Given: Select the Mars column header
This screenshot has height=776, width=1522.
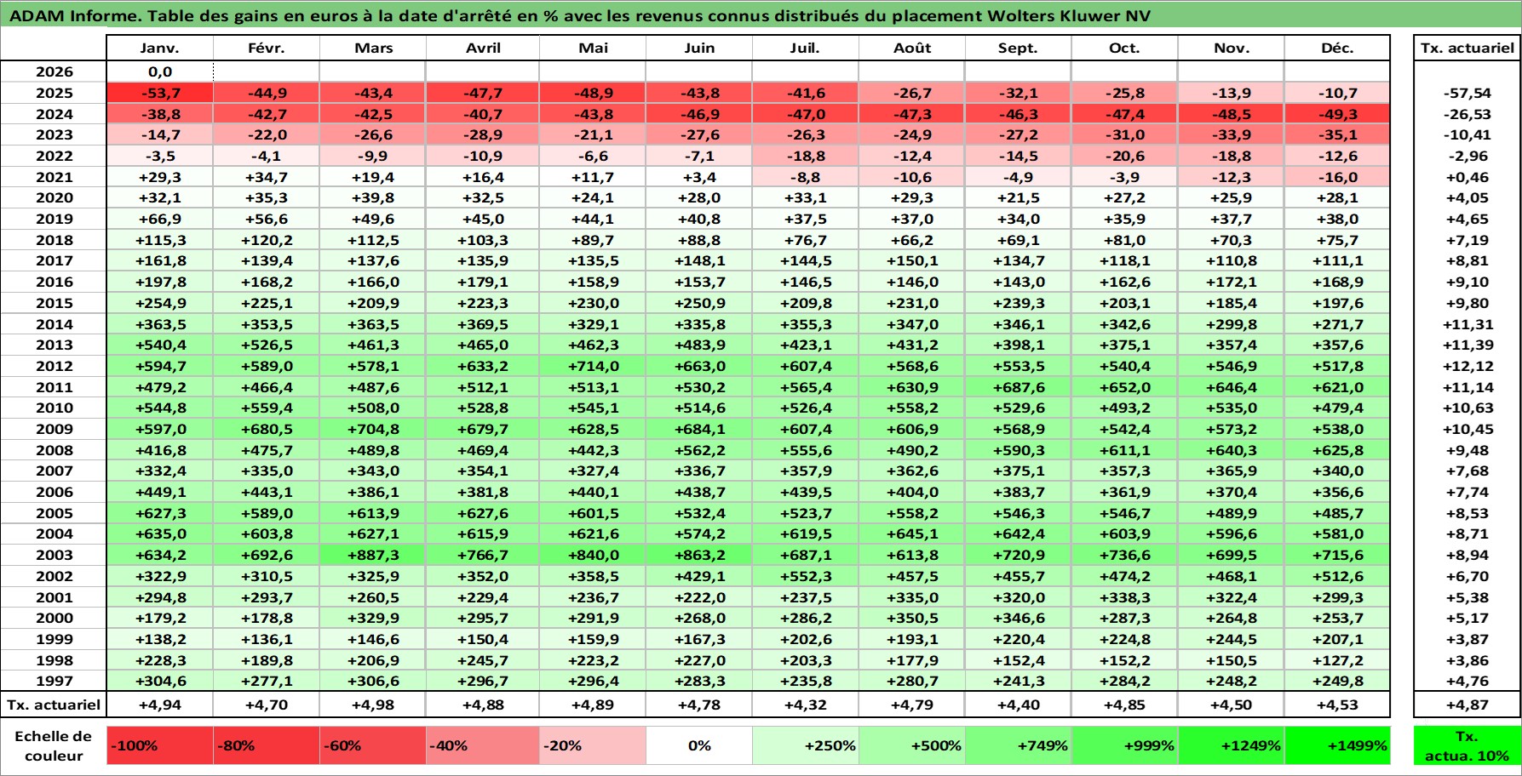Looking at the screenshot, I should coord(373,48).
